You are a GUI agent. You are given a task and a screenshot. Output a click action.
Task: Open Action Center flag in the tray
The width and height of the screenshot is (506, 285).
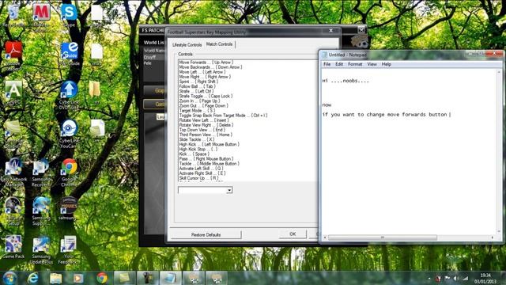pyautogui.click(x=447, y=278)
